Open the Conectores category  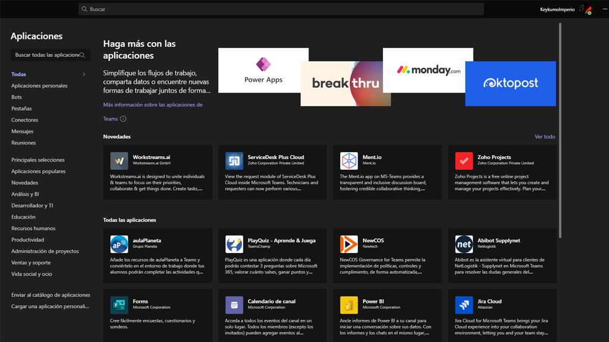[24, 120]
